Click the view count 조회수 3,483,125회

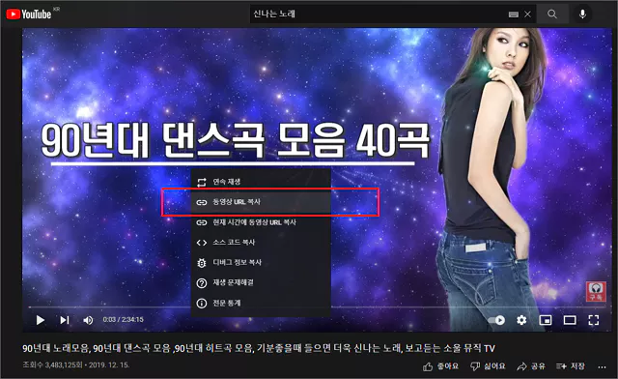point(52,364)
